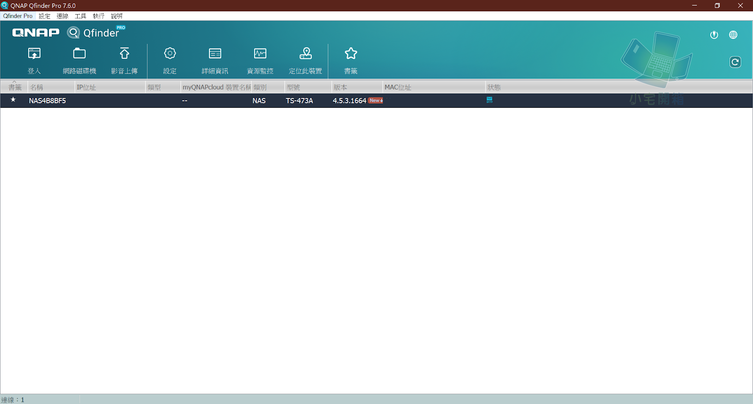Click the status icon in the NAS4B8BF5 row
Viewport: 753px width, 404px height.
tap(489, 100)
